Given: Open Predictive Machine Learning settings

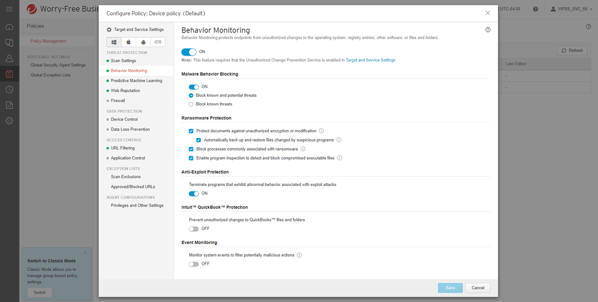Looking at the screenshot, I should tap(135, 81).
